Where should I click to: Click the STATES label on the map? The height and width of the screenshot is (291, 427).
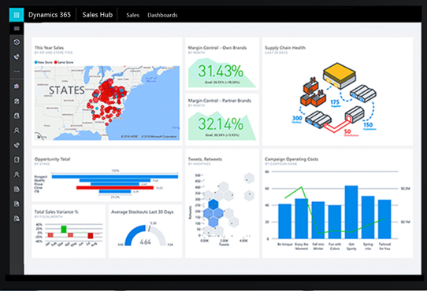click(x=67, y=90)
